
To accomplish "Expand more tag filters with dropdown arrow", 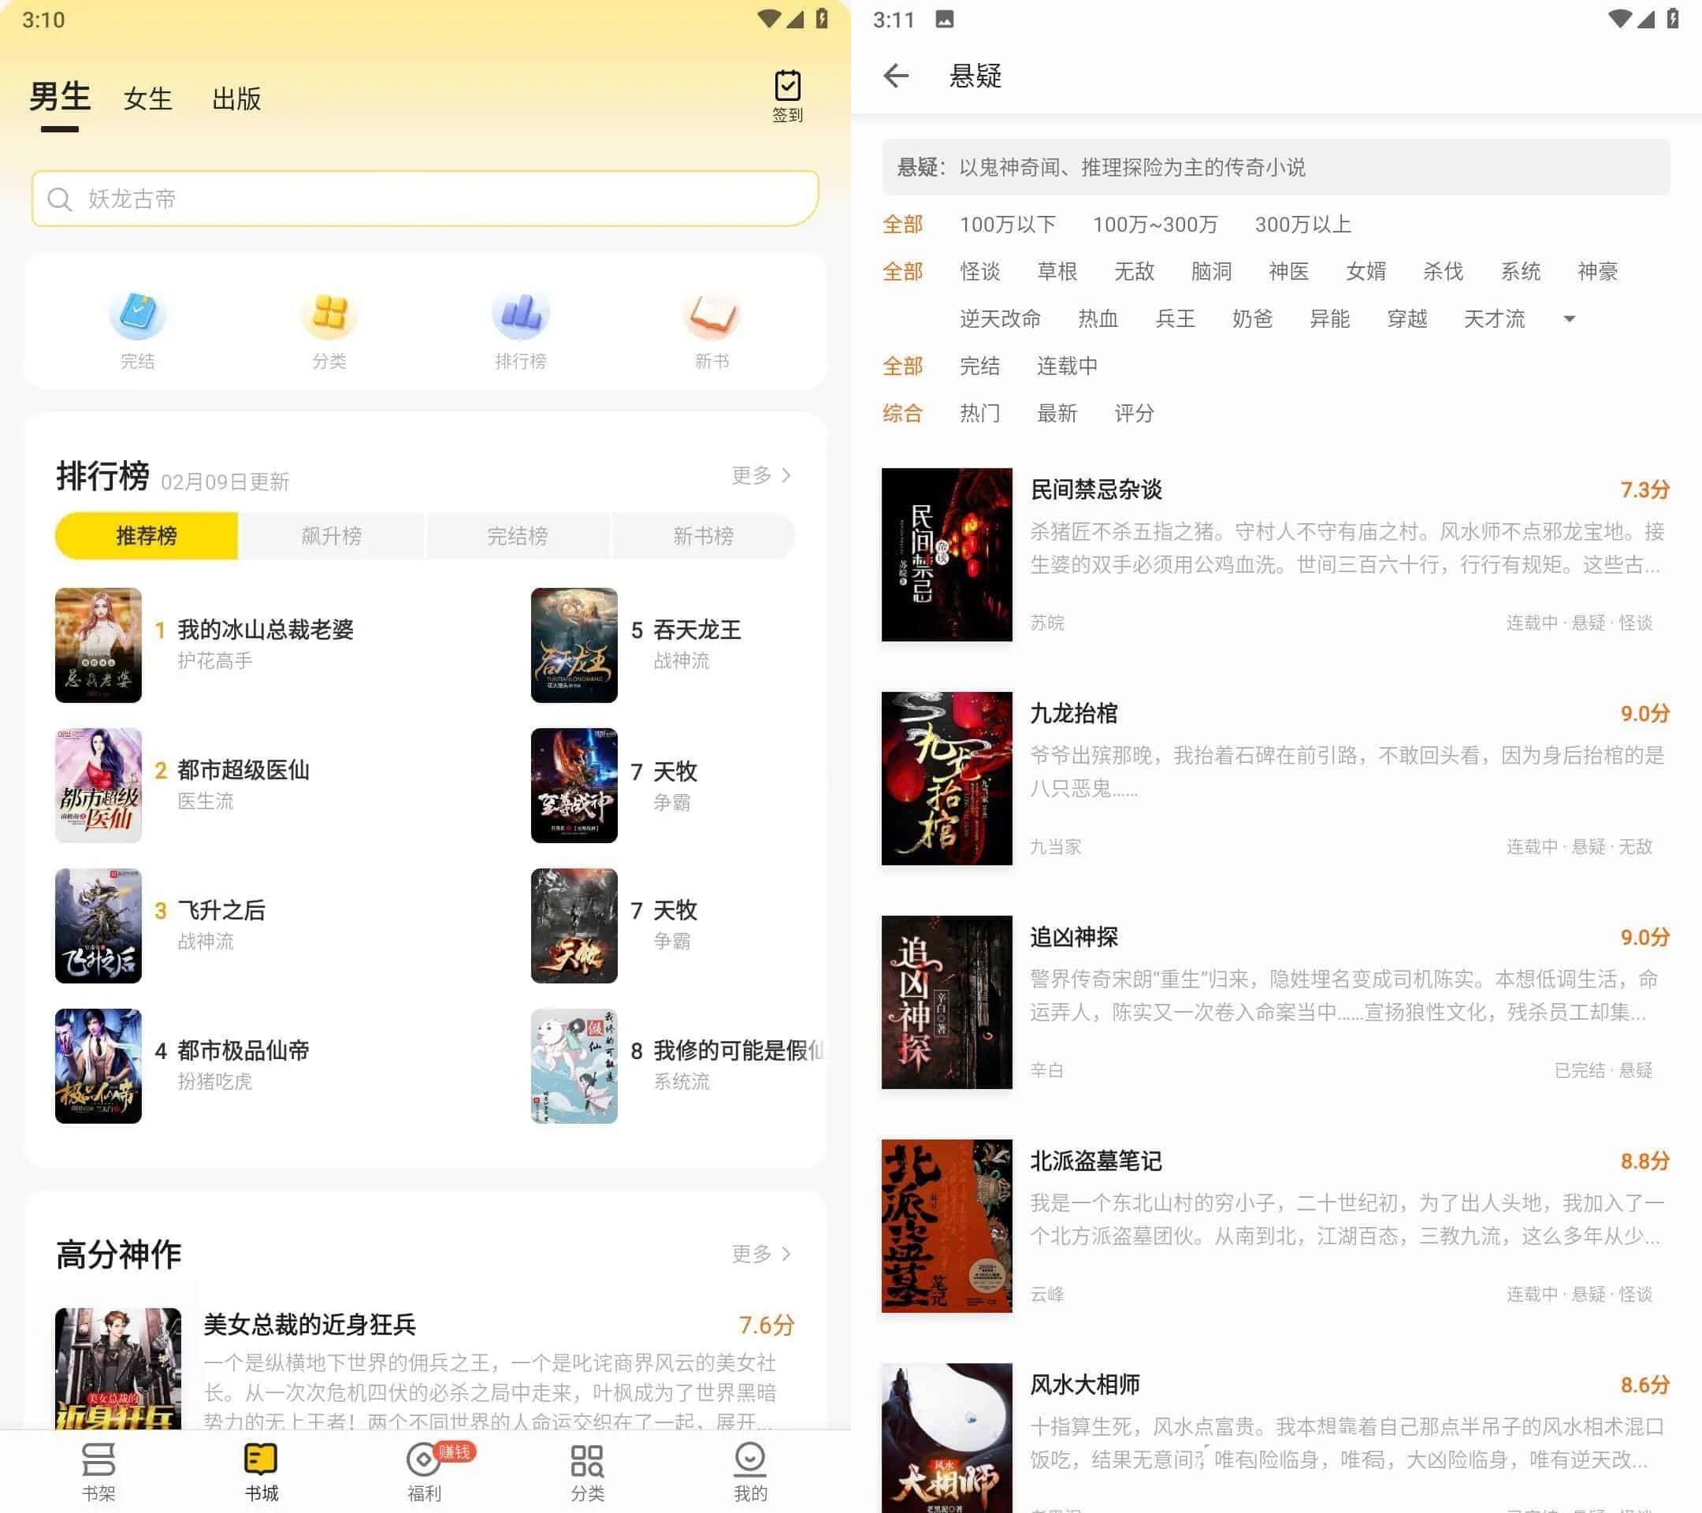I will point(1569,319).
